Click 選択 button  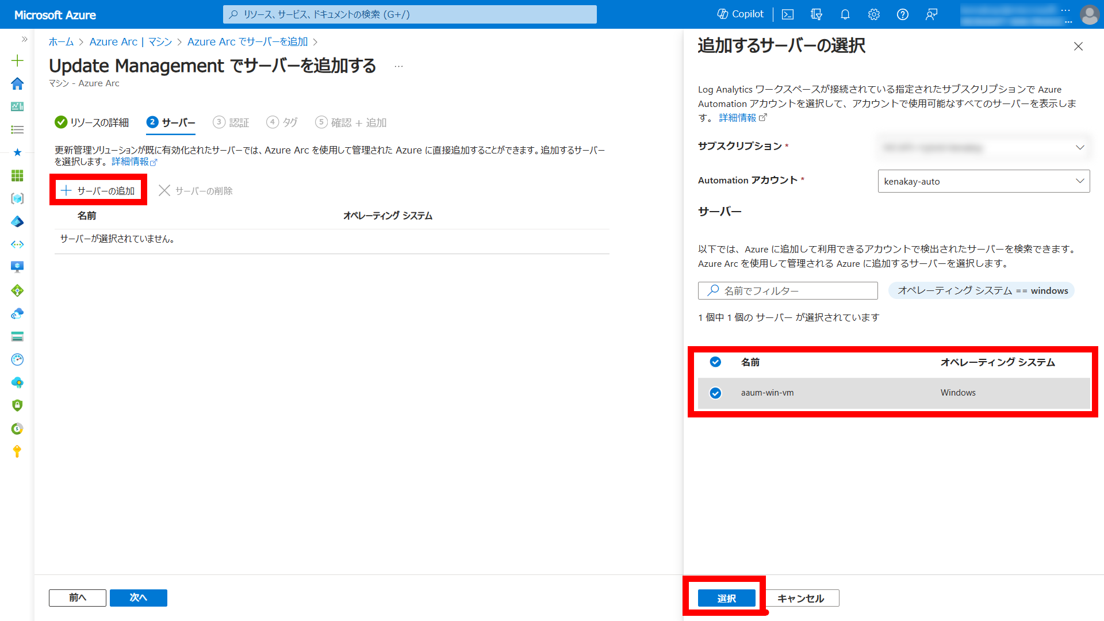click(727, 598)
